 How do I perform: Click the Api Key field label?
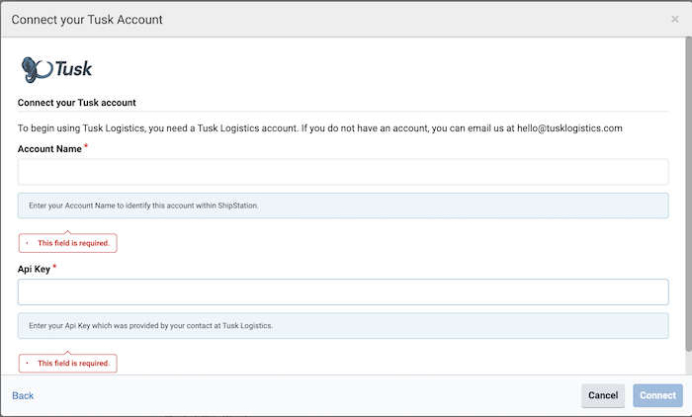click(x=34, y=269)
